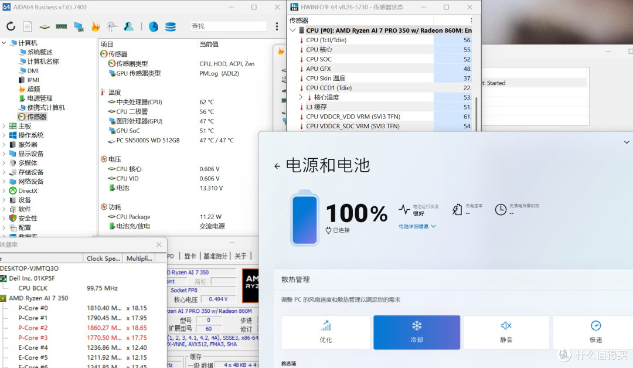
Task: Open the 关于 tab in CPU-Z
Action: 241,256
